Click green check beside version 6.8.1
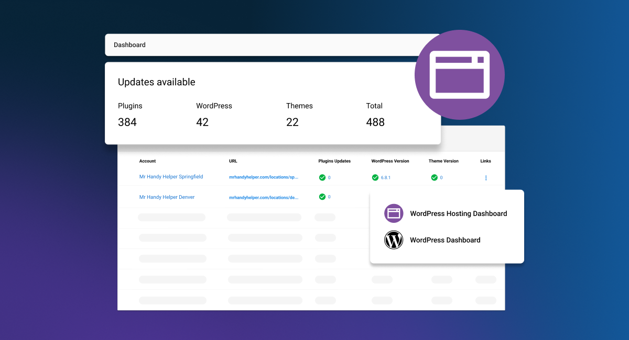Screen dimensions: 629x340 (x=375, y=178)
